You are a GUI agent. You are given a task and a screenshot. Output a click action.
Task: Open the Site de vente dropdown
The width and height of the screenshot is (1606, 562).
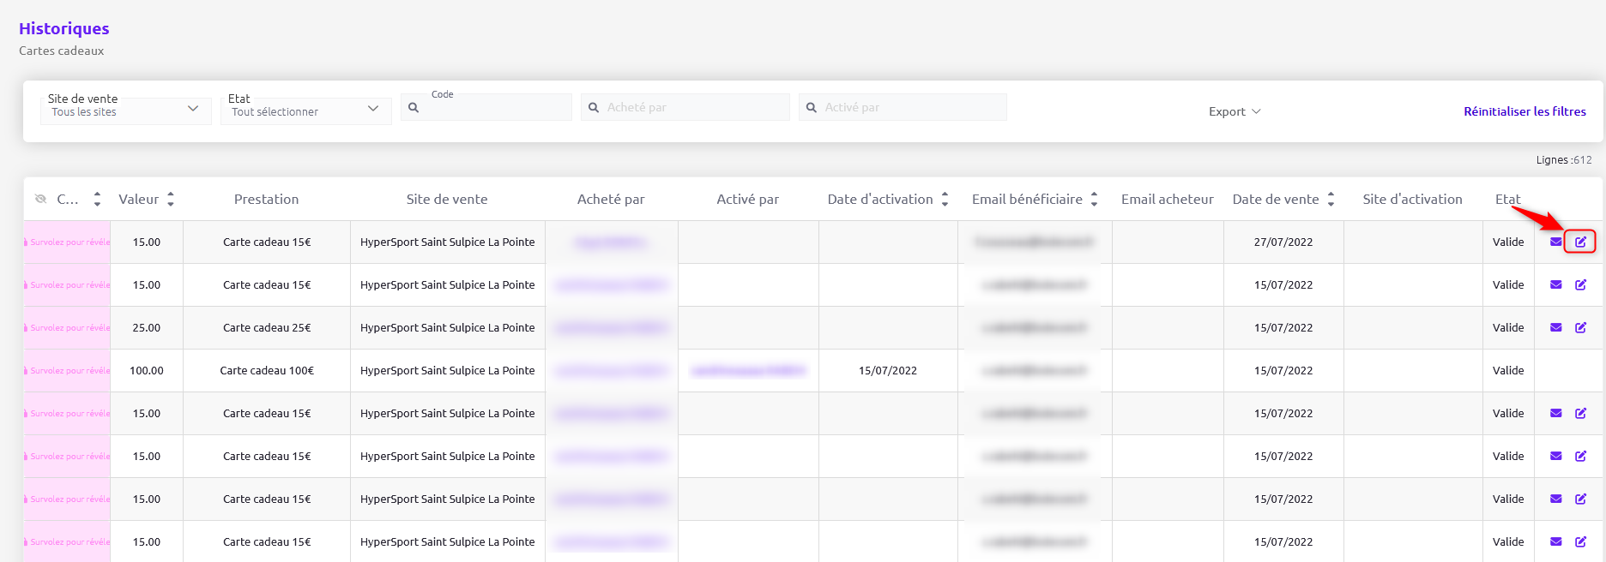click(126, 110)
